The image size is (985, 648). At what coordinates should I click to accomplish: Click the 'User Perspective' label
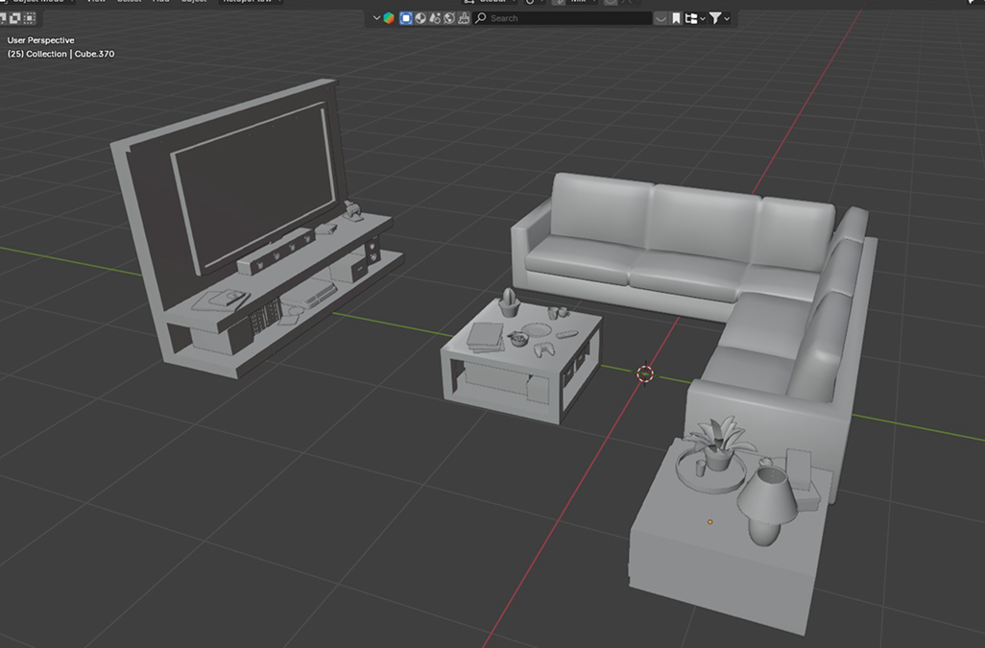41,40
